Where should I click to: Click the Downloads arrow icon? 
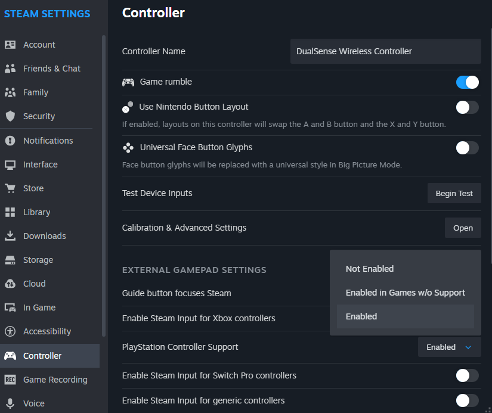click(x=10, y=236)
